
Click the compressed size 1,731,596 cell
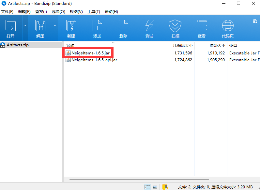pyautogui.click(x=183, y=53)
